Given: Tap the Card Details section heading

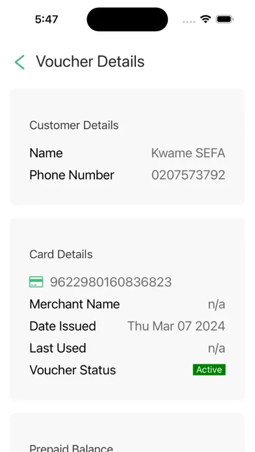Looking at the screenshot, I should click(61, 255).
